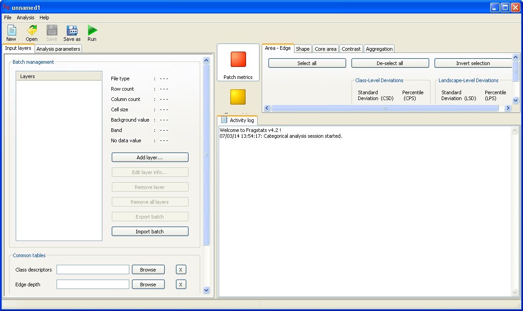The width and height of the screenshot is (523, 311).
Task: Select the Area - Edge tab
Action: 278,48
